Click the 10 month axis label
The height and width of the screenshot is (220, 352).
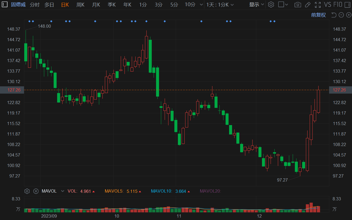click(117, 216)
